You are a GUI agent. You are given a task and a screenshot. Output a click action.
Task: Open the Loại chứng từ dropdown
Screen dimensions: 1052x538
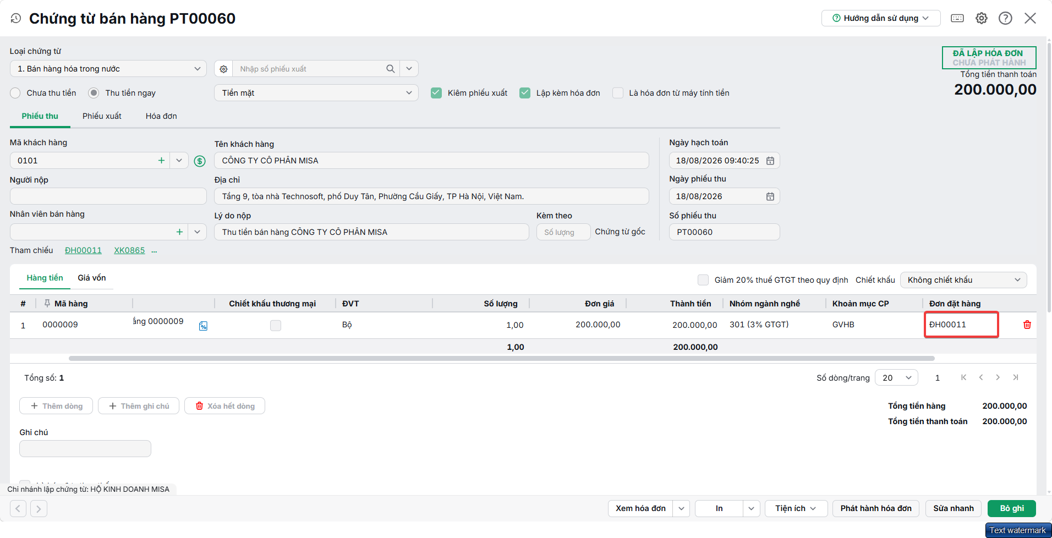(108, 69)
